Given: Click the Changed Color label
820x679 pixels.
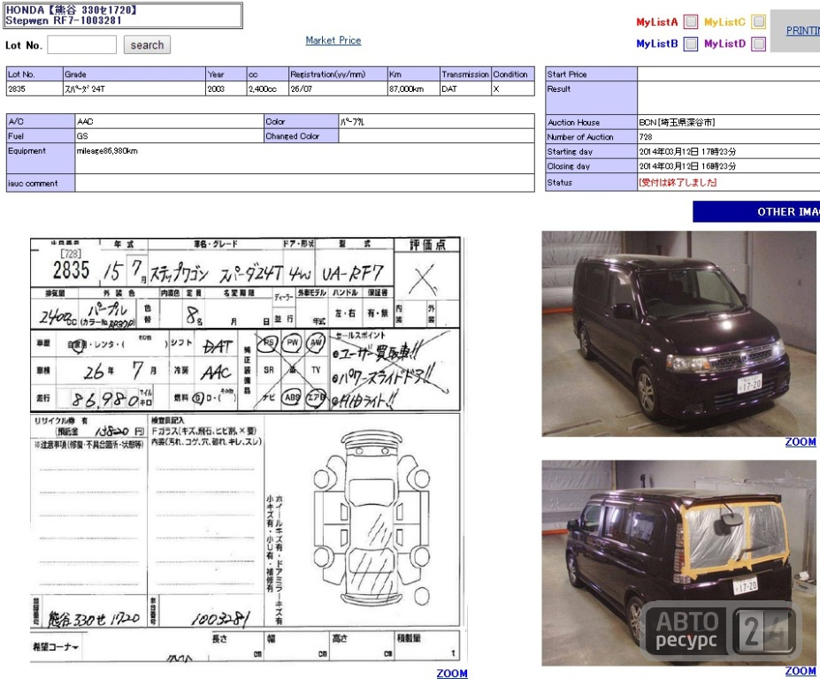Looking at the screenshot, I should tap(302, 136).
